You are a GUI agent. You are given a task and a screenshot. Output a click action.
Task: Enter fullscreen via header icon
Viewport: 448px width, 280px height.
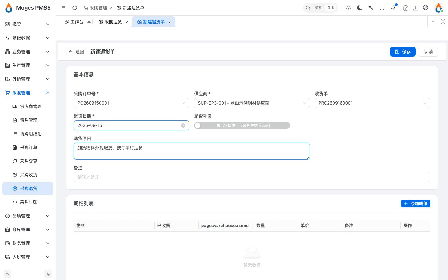(x=382, y=8)
